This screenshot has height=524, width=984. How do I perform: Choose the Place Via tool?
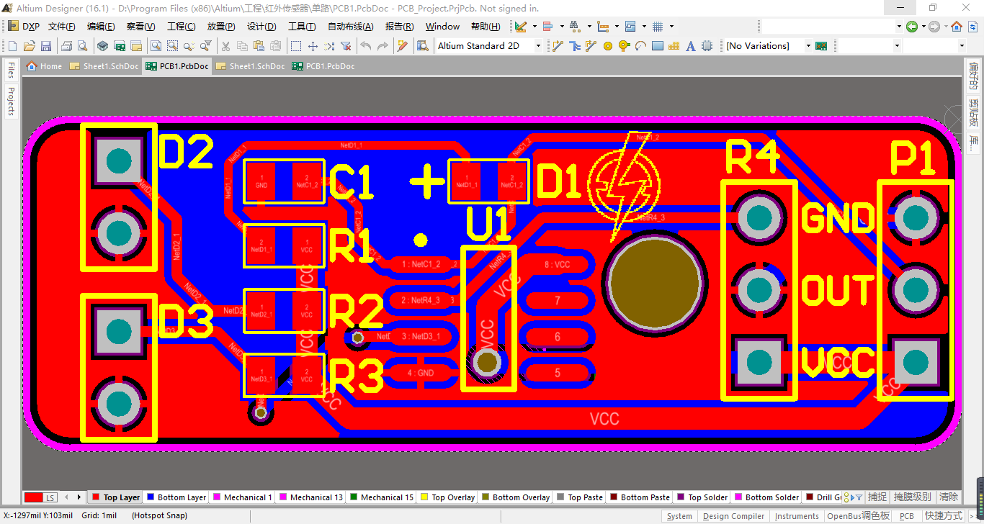click(x=624, y=46)
